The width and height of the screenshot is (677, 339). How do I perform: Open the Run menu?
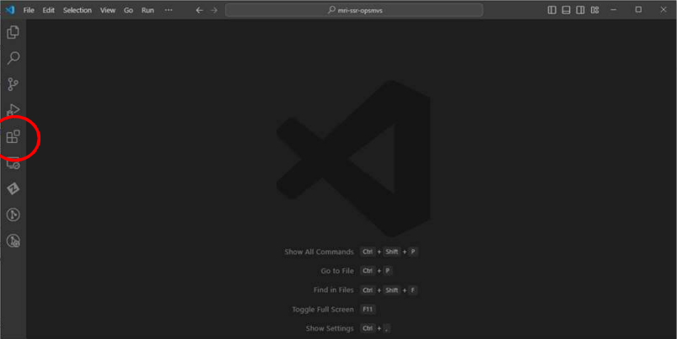click(148, 10)
